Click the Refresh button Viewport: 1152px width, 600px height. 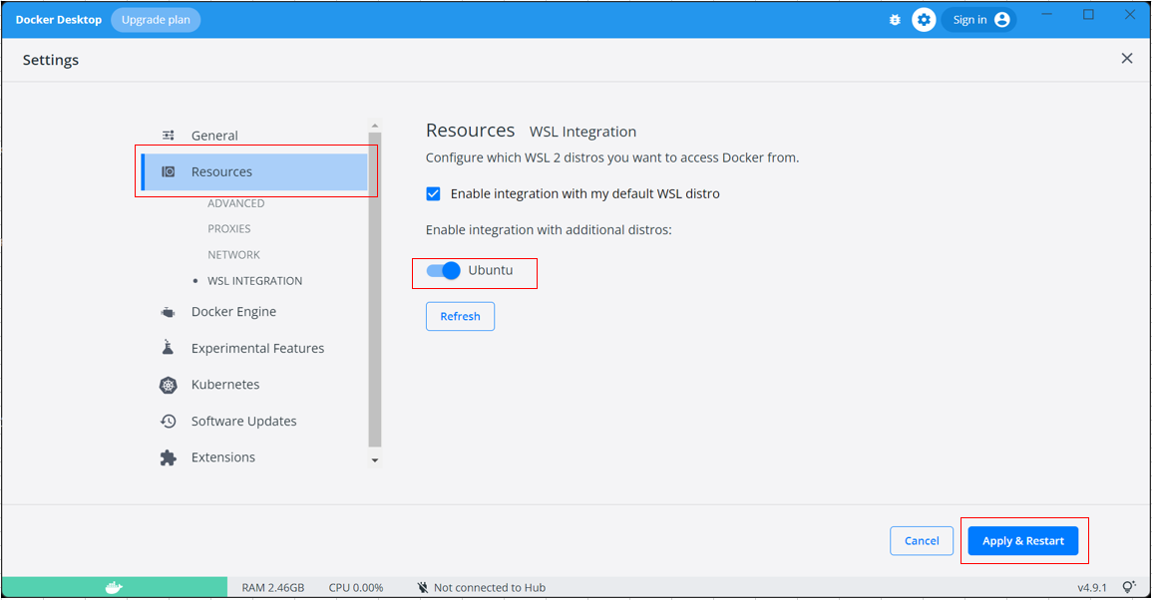pyautogui.click(x=460, y=317)
